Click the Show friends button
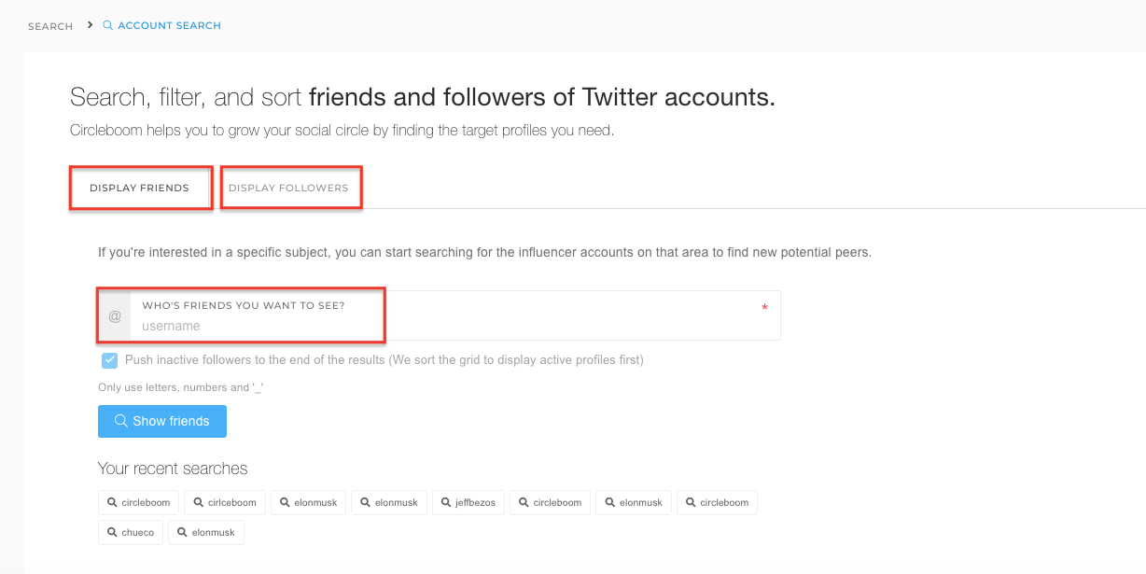Viewport: 1146px width, 574px height. tap(161, 421)
